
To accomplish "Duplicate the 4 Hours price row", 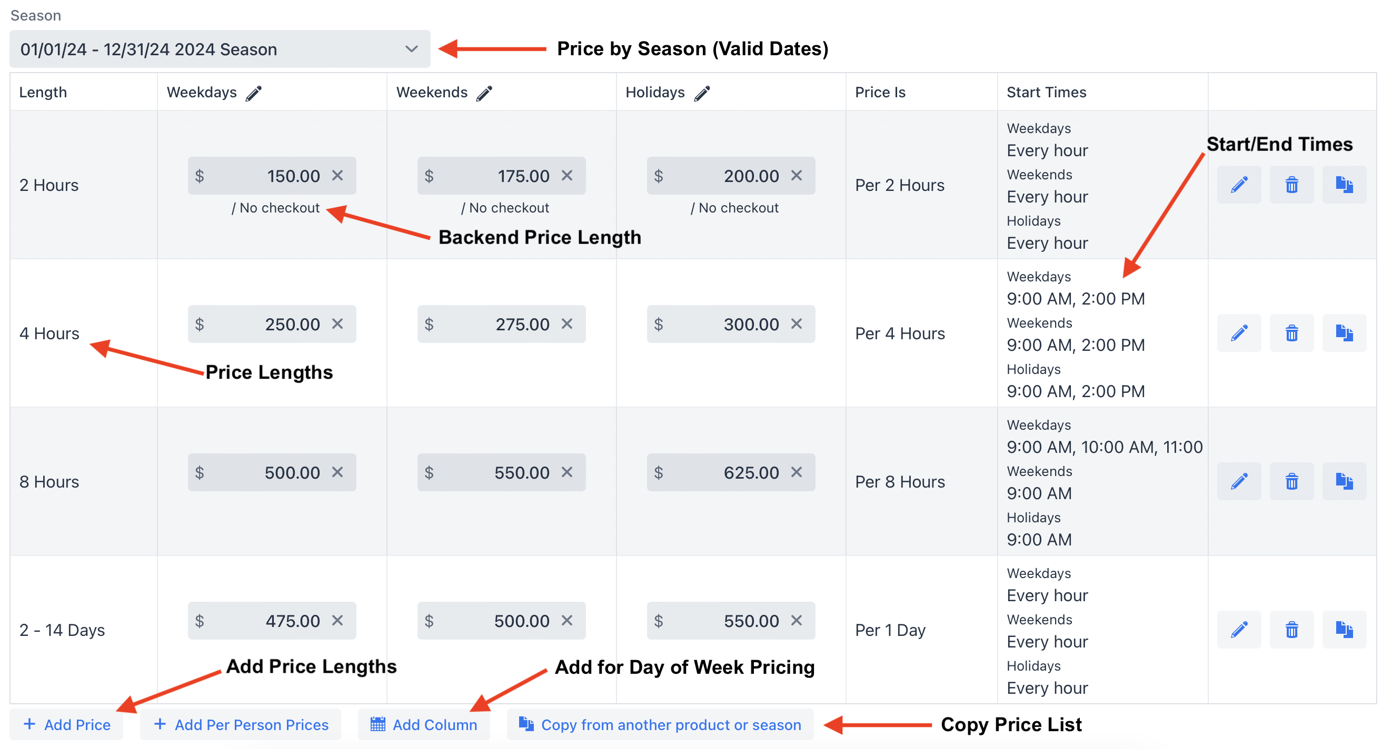I will click(1345, 333).
